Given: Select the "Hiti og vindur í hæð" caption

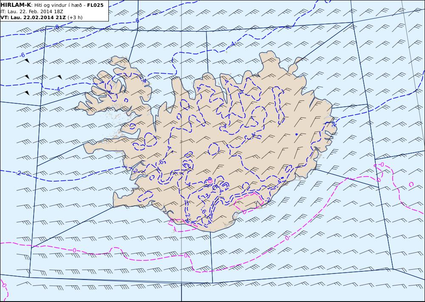Looking at the screenshot, I should pyautogui.click(x=58, y=5).
